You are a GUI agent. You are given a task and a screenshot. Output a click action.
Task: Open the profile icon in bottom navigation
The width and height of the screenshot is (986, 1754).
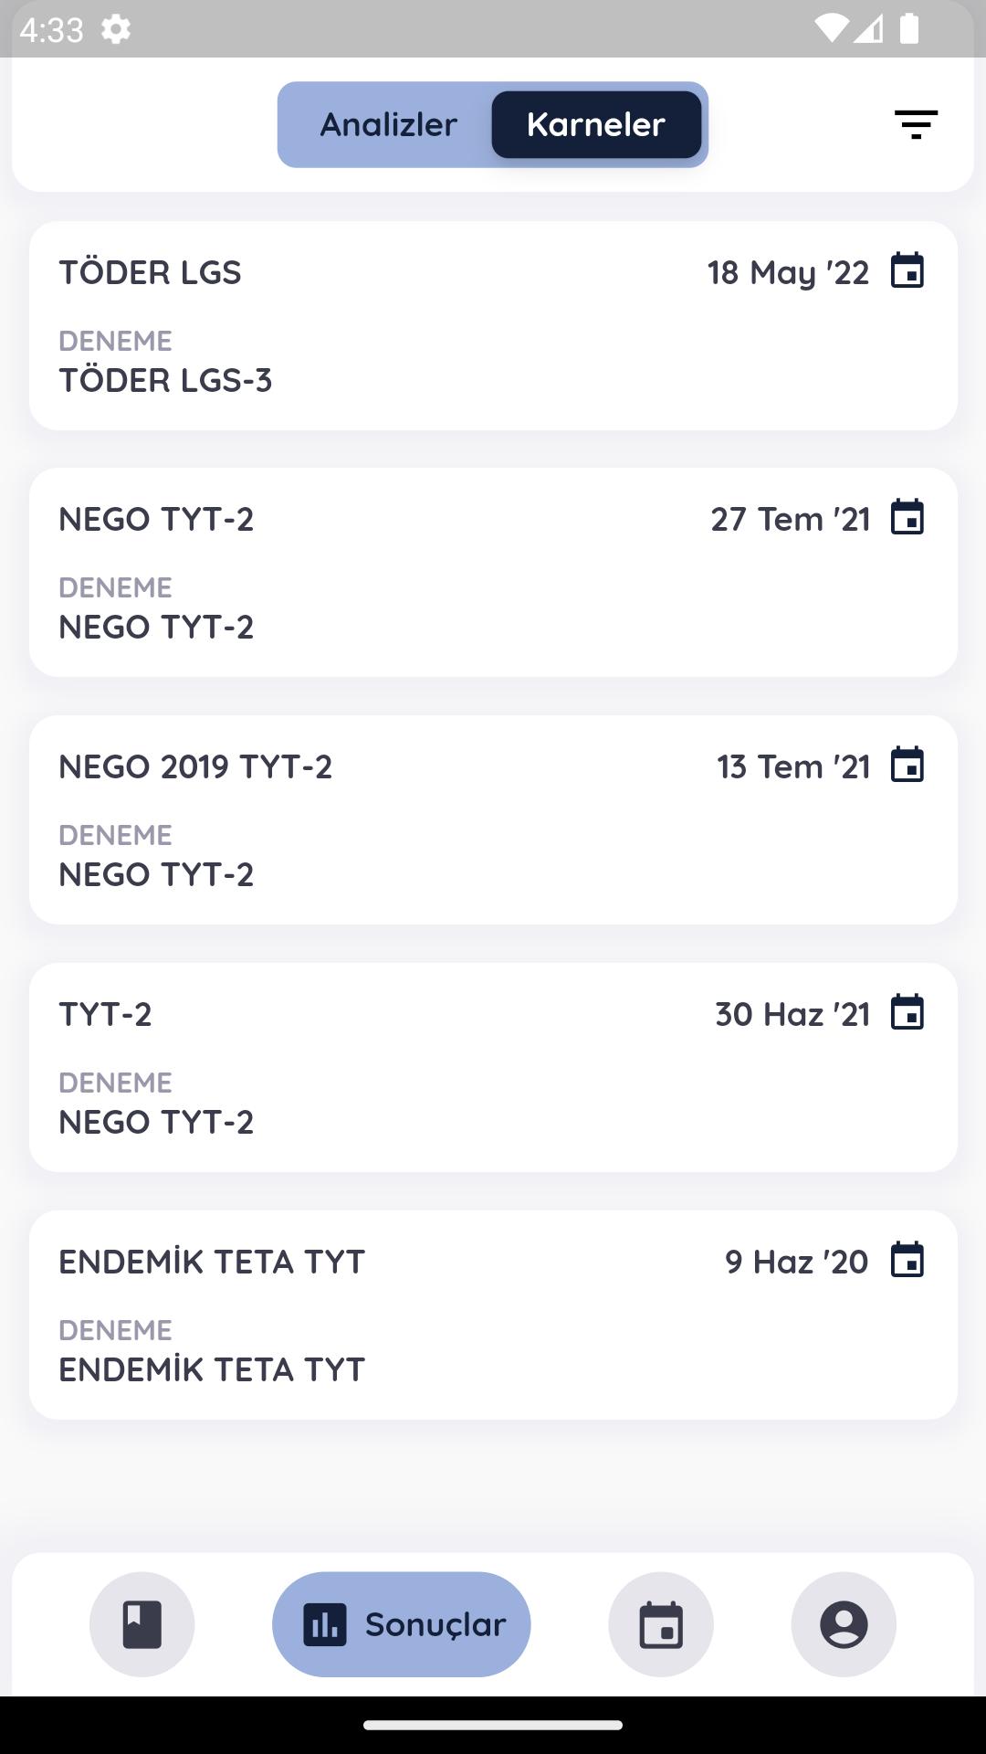point(844,1624)
